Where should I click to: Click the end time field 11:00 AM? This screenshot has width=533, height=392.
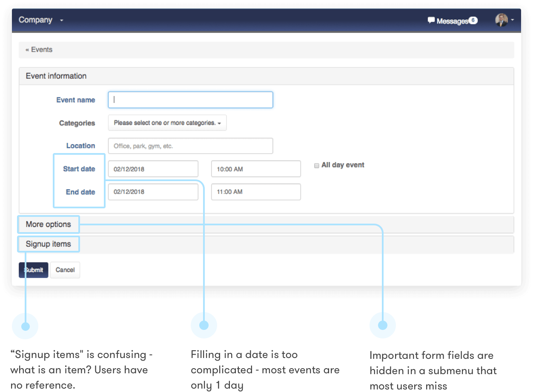(x=256, y=192)
